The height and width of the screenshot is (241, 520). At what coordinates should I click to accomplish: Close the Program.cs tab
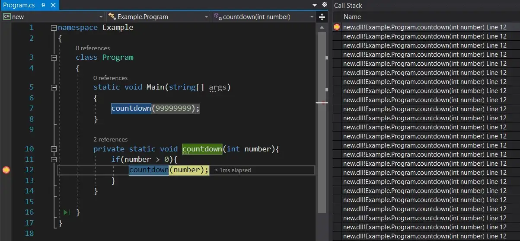(54, 6)
